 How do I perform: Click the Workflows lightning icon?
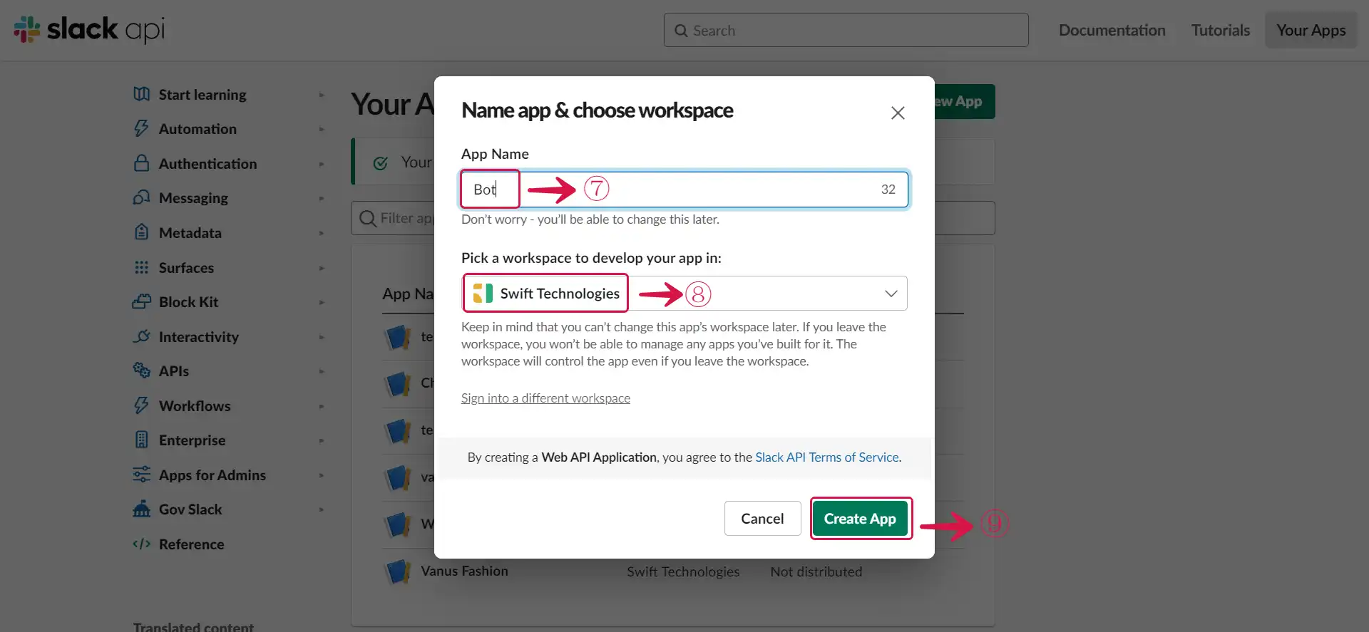[141, 405]
